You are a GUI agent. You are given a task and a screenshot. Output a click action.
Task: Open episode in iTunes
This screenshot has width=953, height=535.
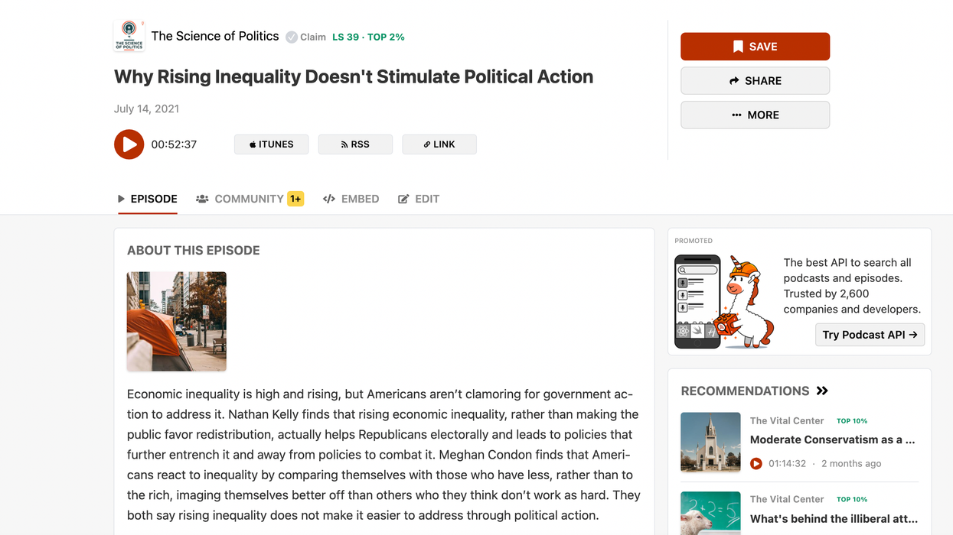(x=271, y=144)
